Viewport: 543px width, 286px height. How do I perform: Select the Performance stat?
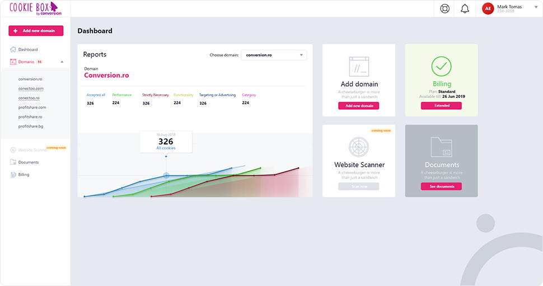[121, 99]
